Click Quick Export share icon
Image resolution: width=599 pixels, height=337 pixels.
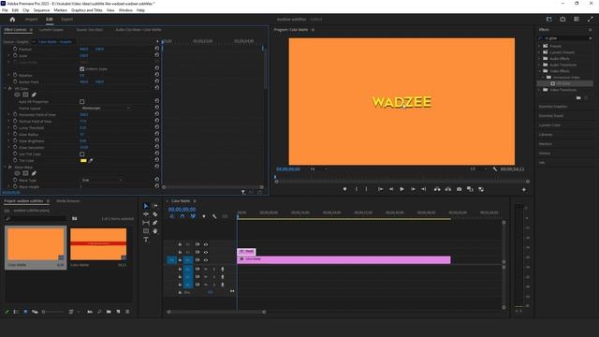(x=562, y=19)
